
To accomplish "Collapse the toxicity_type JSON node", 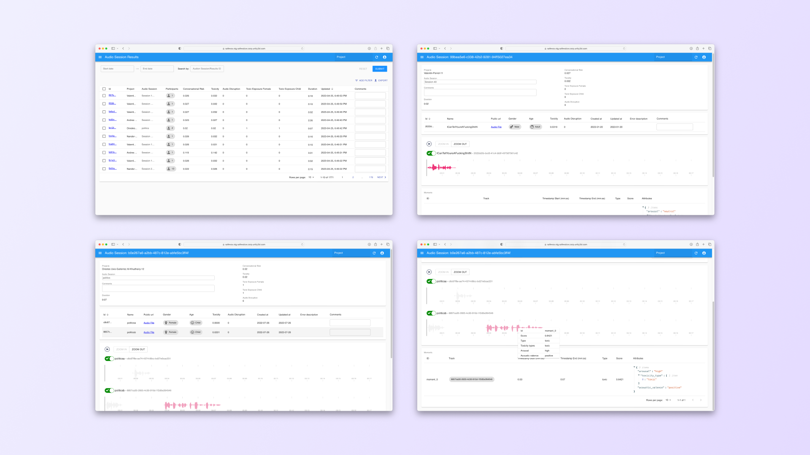I will (x=639, y=375).
